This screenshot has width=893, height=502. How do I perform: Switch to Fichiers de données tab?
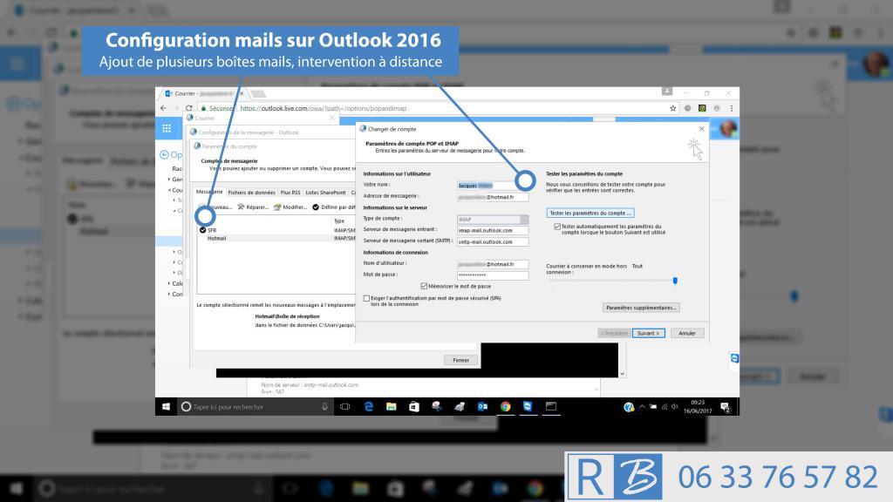251,193
